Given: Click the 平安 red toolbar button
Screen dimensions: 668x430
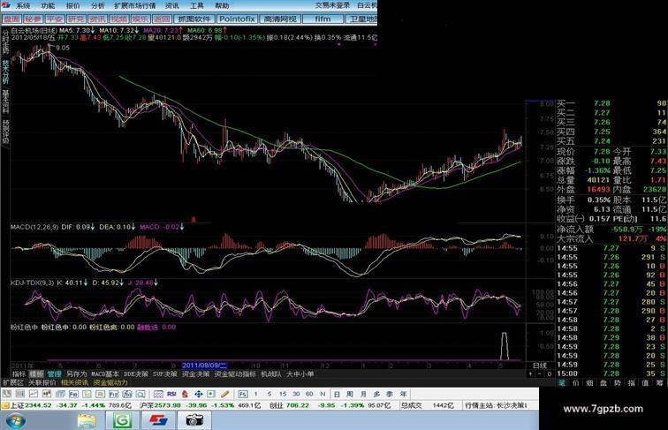Looking at the screenshot, I should (55, 19).
